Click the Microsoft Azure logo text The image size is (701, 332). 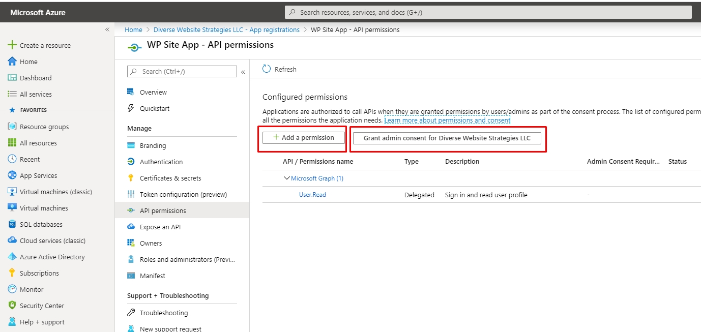coord(38,12)
